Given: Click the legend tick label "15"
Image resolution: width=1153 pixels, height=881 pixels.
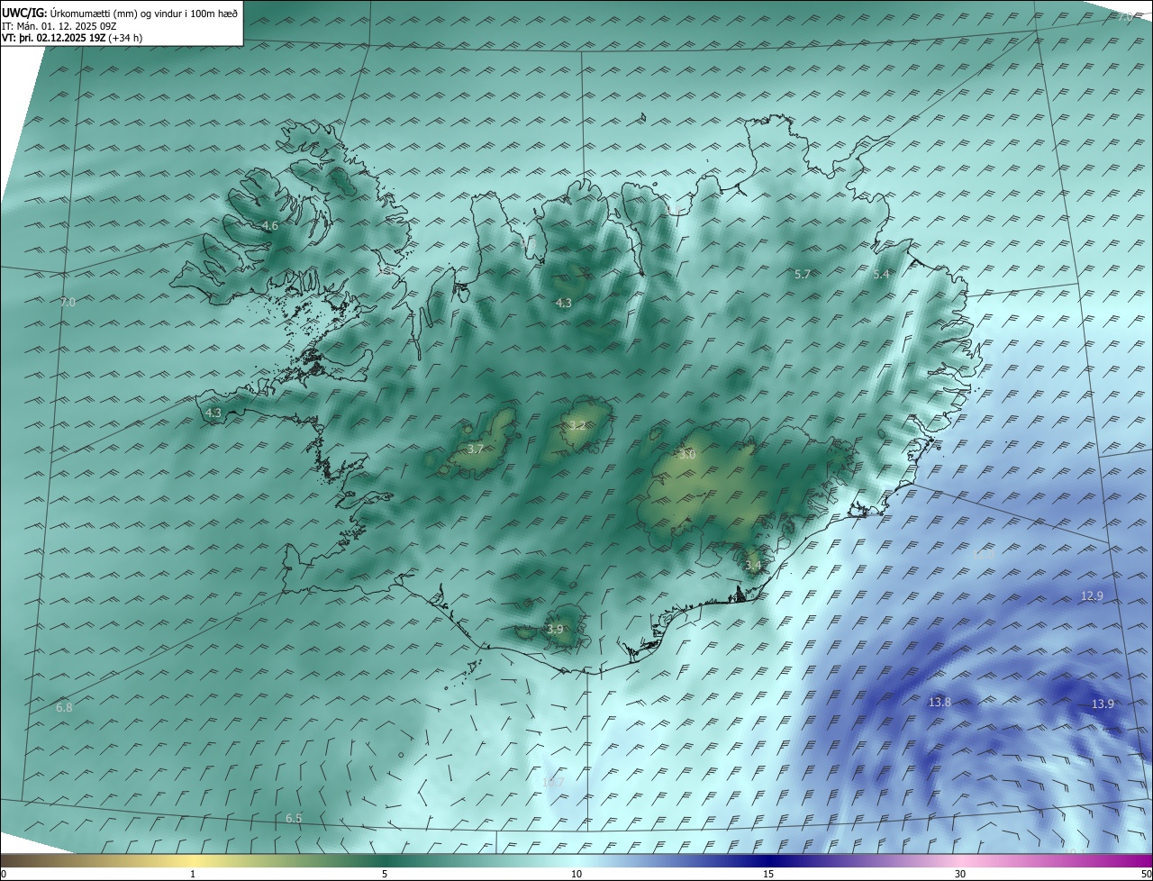Looking at the screenshot, I should 768,875.
